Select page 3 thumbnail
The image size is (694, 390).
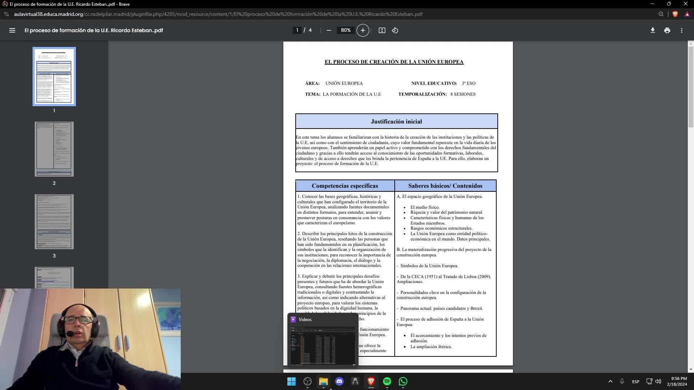(54, 222)
